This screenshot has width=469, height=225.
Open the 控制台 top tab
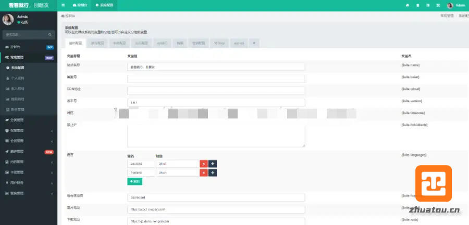(x=80, y=5)
